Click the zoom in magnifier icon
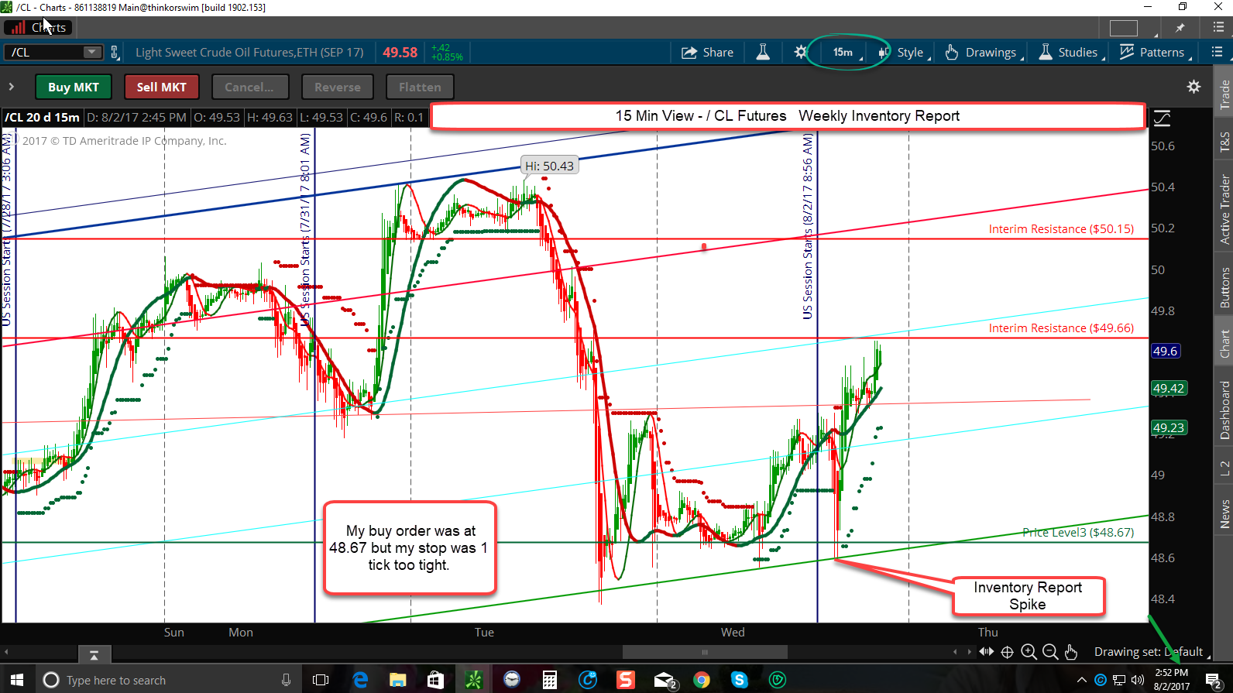Viewport: 1233px width, 693px height. click(1029, 652)
